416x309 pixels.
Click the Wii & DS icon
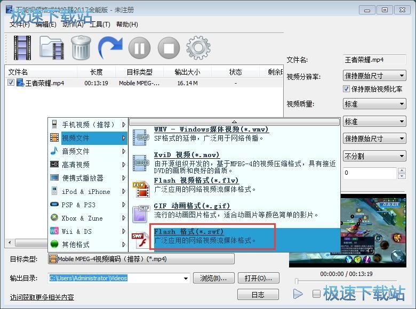click(54, 231)
